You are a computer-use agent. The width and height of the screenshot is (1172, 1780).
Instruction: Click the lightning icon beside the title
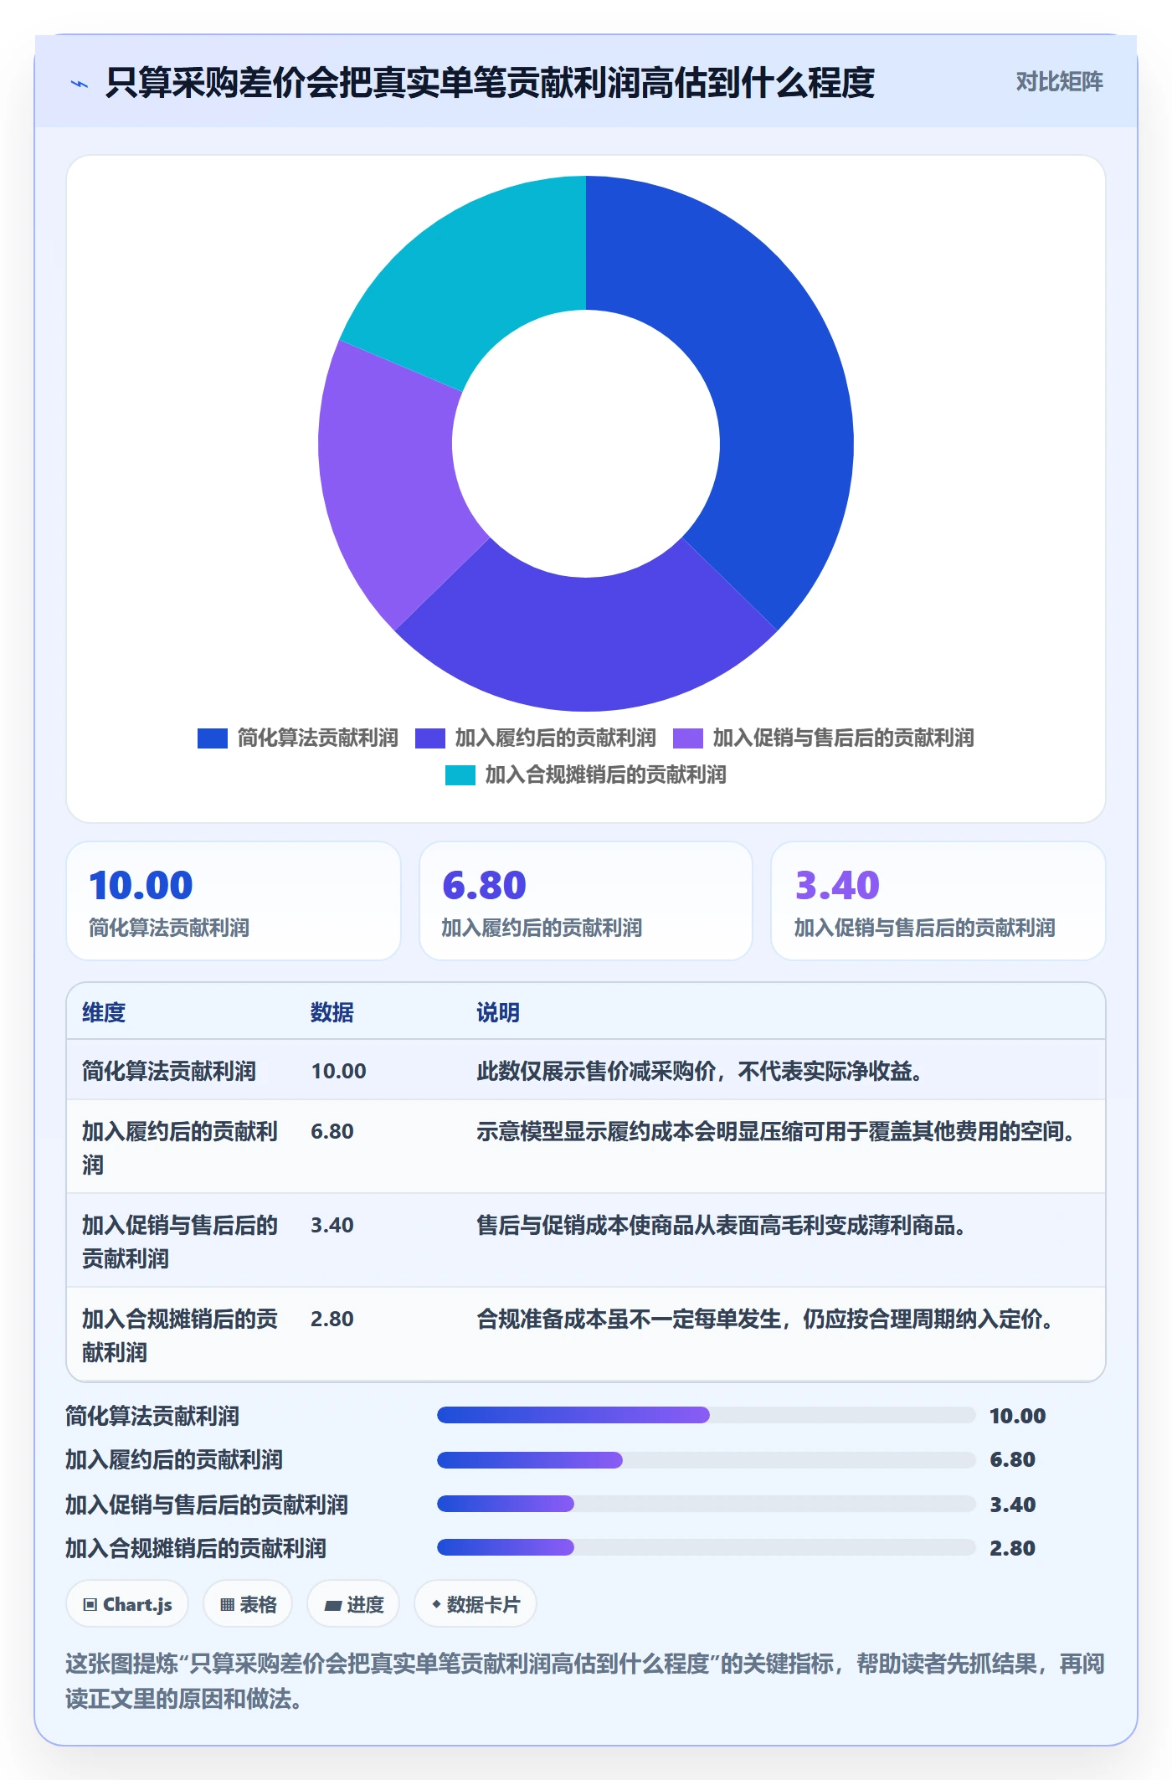[x=80, y=84]
